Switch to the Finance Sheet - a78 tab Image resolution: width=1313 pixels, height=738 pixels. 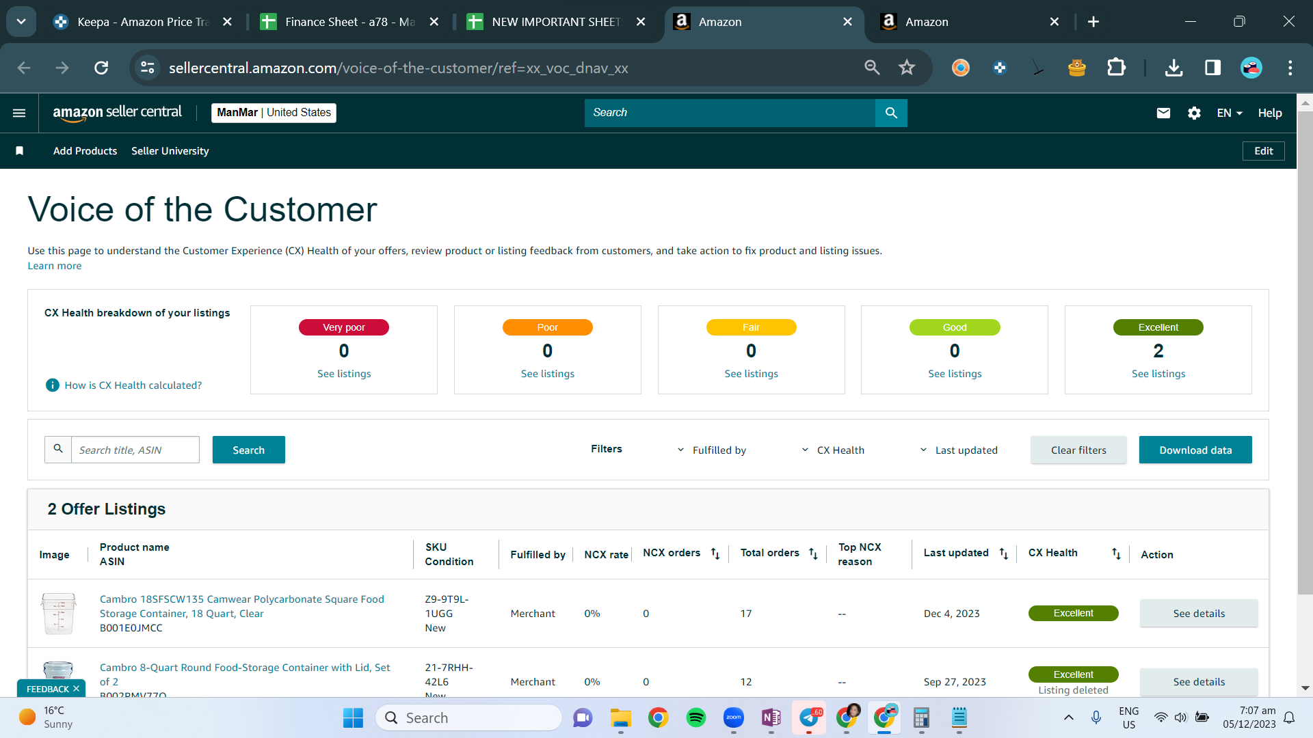click(349, 22)
